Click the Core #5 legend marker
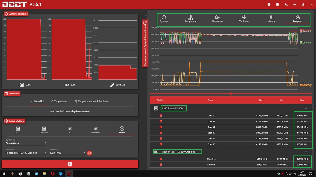The width and height of the screenshot is (316, 177). coord(301,31)
